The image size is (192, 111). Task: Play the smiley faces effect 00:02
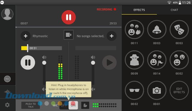pyautogui.click(x=179, y=60)
